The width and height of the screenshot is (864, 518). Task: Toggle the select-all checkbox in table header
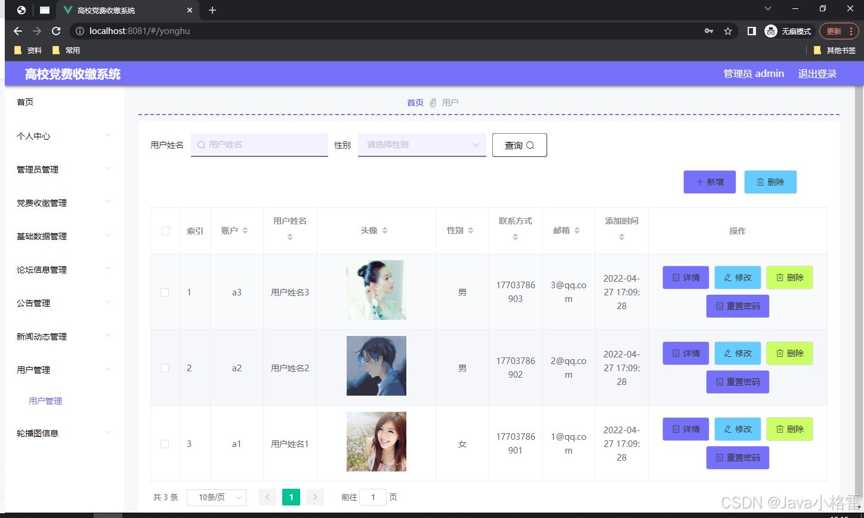point(166,231)
